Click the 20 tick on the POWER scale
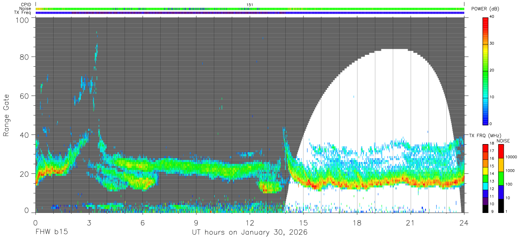Viewport: 522px width, 241px height. pos(492,70)
